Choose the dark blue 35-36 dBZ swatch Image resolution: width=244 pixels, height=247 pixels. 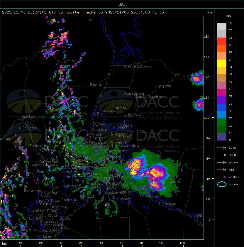click(222, 107)
